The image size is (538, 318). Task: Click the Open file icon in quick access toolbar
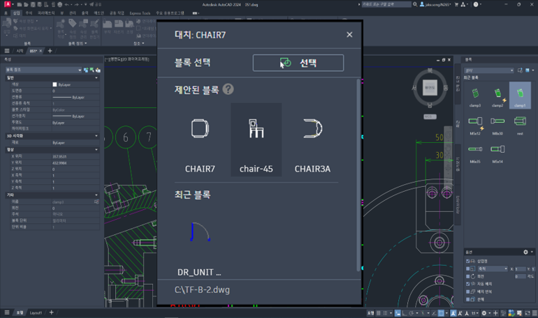(x=26, y=5)
